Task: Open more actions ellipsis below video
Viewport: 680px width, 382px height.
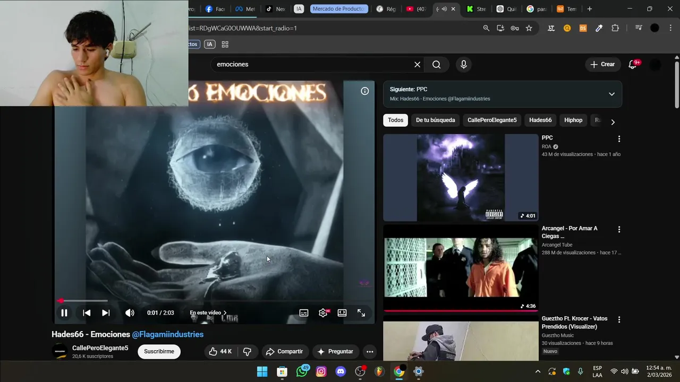Action: (370, 352)
